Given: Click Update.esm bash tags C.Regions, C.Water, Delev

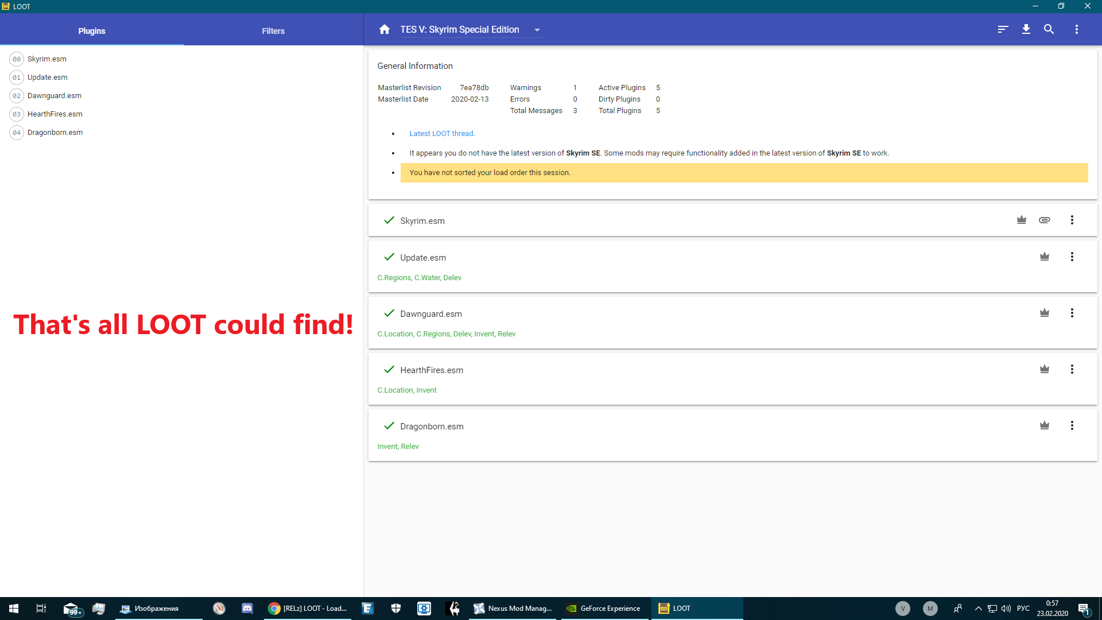Looking at the screenshot, I should coord(419,278).
